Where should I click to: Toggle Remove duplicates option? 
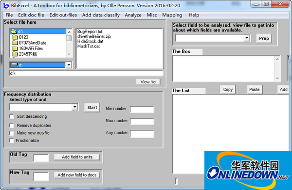tap(12, 126)
